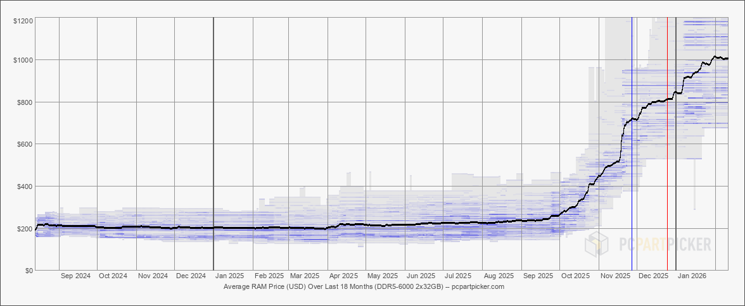This screenshot has height=306, width=745.
Task: Click the Oct 2025 x-axis label
Action: 576,276
